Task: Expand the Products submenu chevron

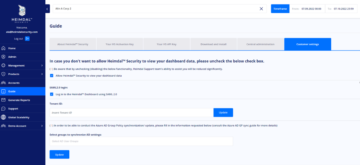Action: 42,74
